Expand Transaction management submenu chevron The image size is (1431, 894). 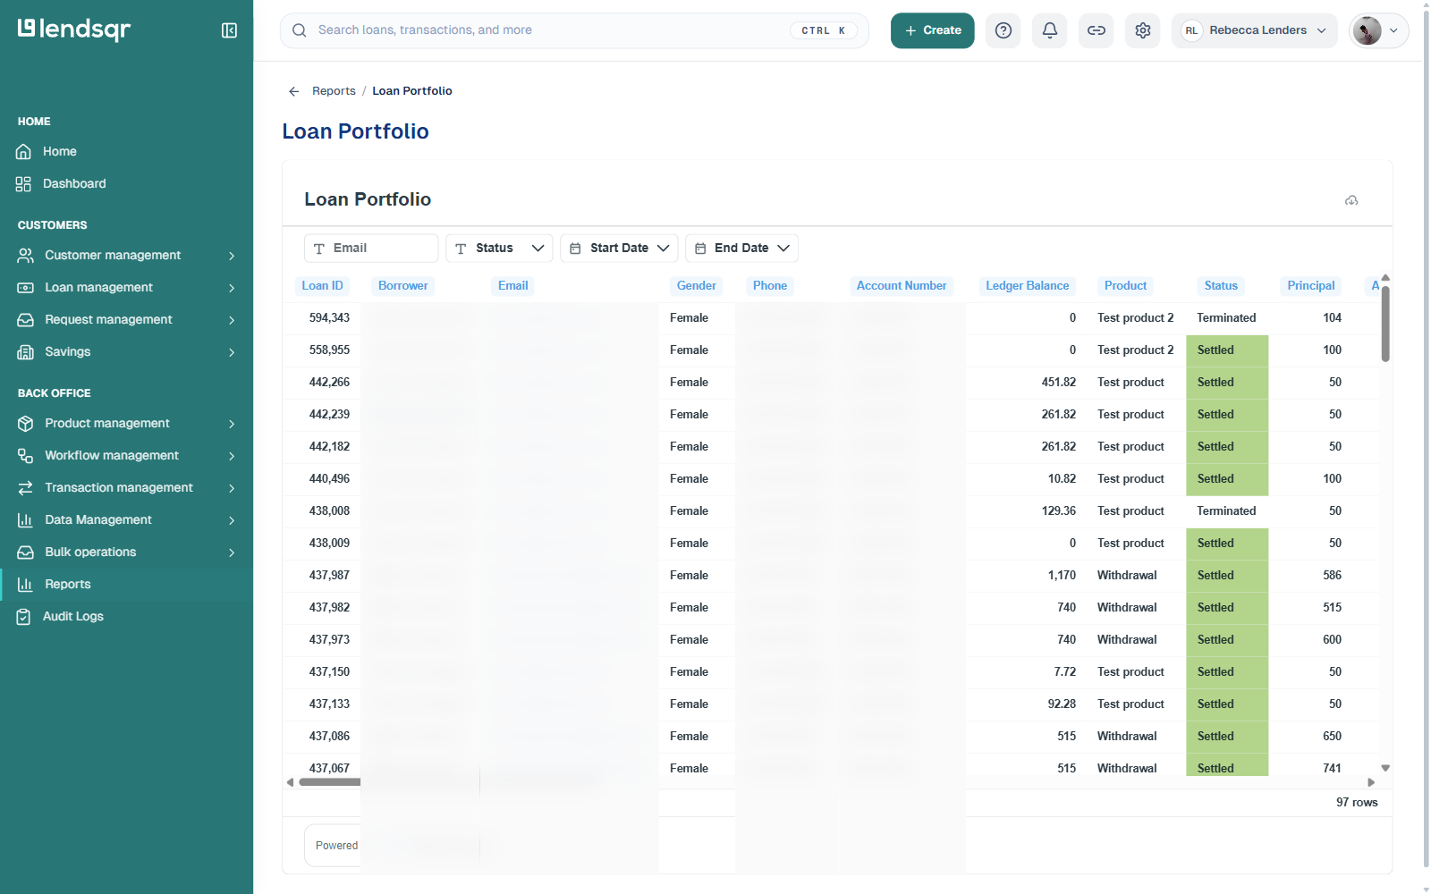232,488
